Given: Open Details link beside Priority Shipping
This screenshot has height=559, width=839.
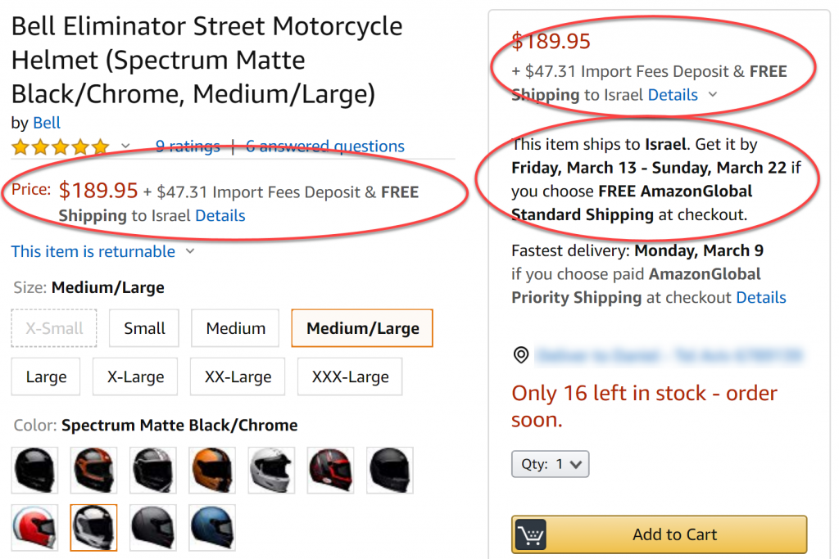Looking at the screenshot, I should click(761, 297).
